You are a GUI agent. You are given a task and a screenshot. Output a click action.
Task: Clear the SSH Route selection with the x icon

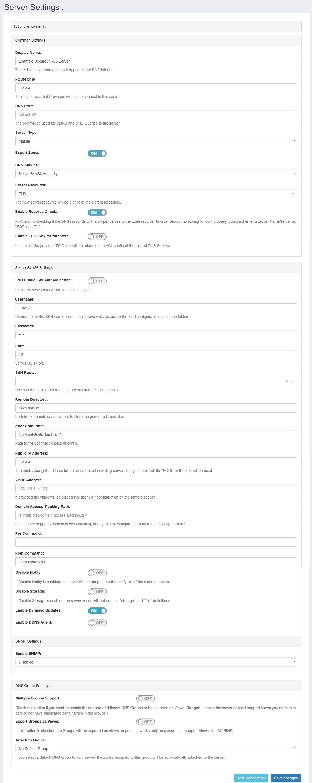[x=286, y=381]
